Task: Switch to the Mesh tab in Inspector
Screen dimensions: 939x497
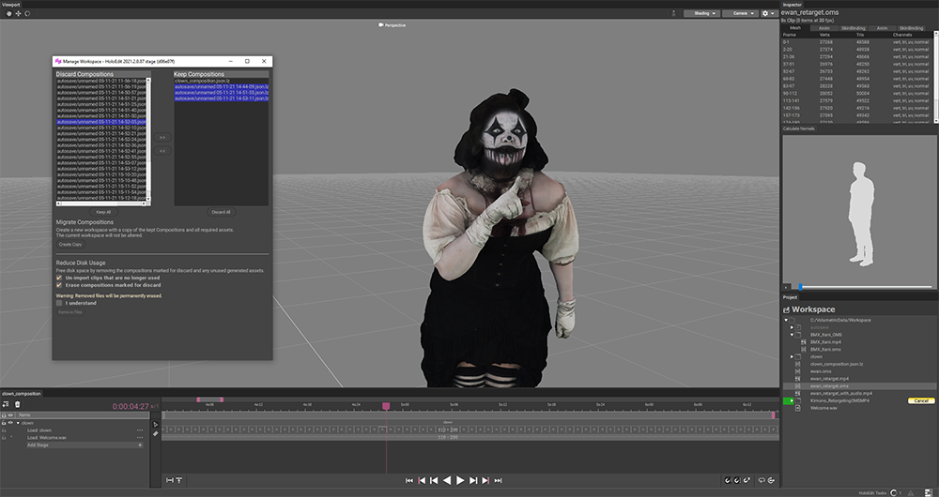Action: [x=794, y=28]
